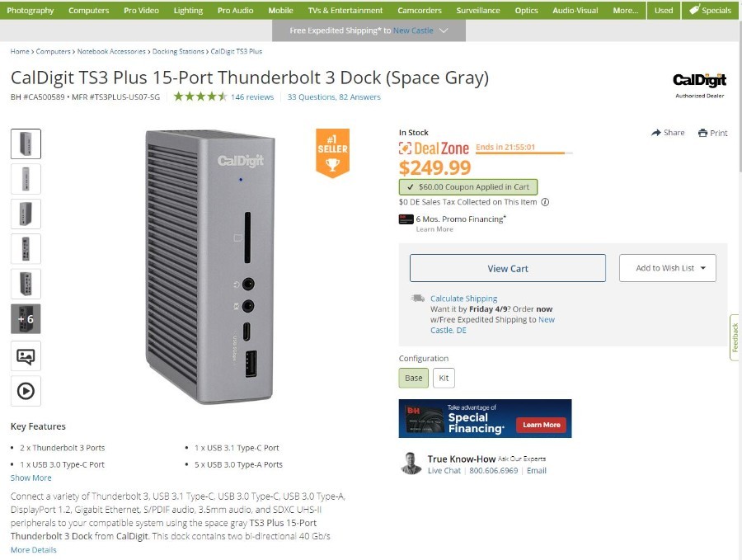Click the Specials tag icon
The image size is (742, 560).
tap(694, 10)
